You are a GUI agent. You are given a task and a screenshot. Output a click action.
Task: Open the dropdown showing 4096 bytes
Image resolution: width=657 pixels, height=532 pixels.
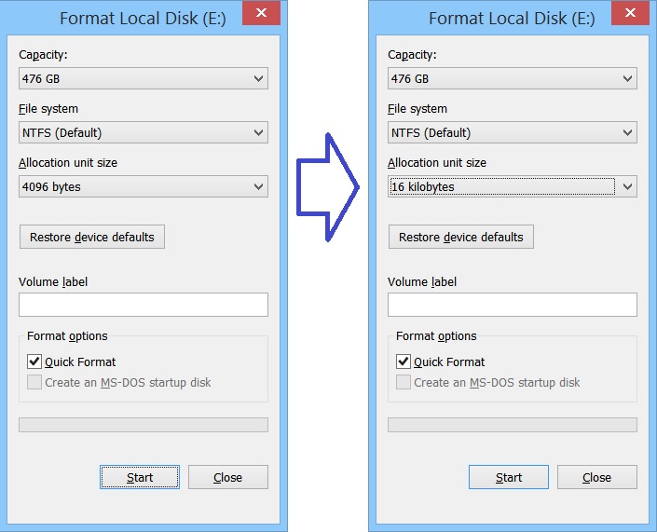click(144, 186)
